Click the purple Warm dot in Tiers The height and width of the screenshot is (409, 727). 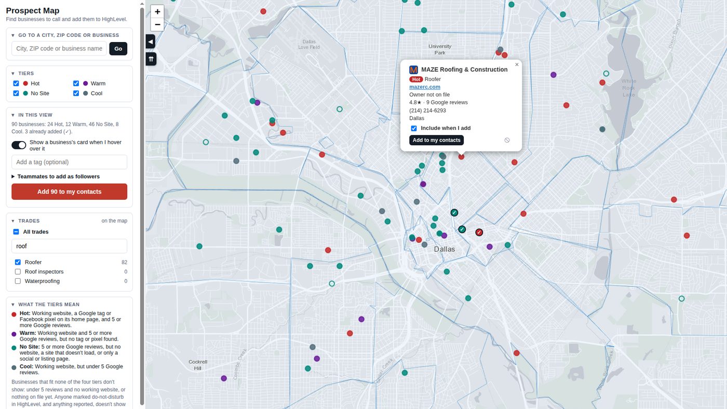click(x=86, y=84)
